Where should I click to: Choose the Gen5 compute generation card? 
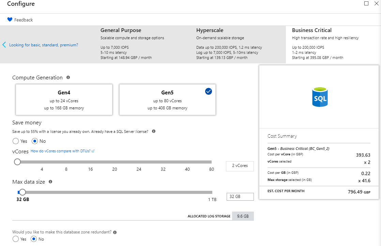click(167, 99)
